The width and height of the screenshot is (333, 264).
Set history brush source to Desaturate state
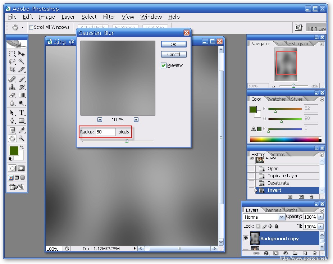click(x=252, y=183)
